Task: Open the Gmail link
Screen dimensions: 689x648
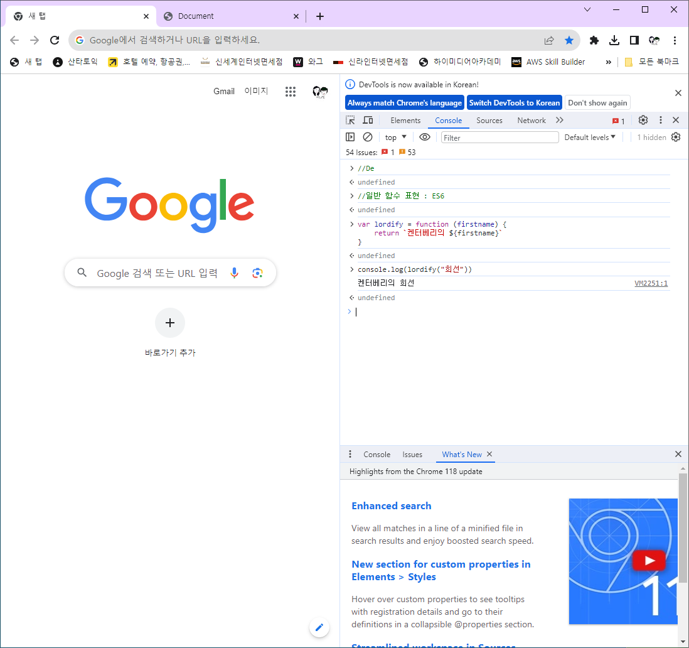Action: coord(224,92)
